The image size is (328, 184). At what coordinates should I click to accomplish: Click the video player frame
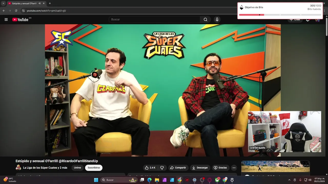(x=163, y=90)
